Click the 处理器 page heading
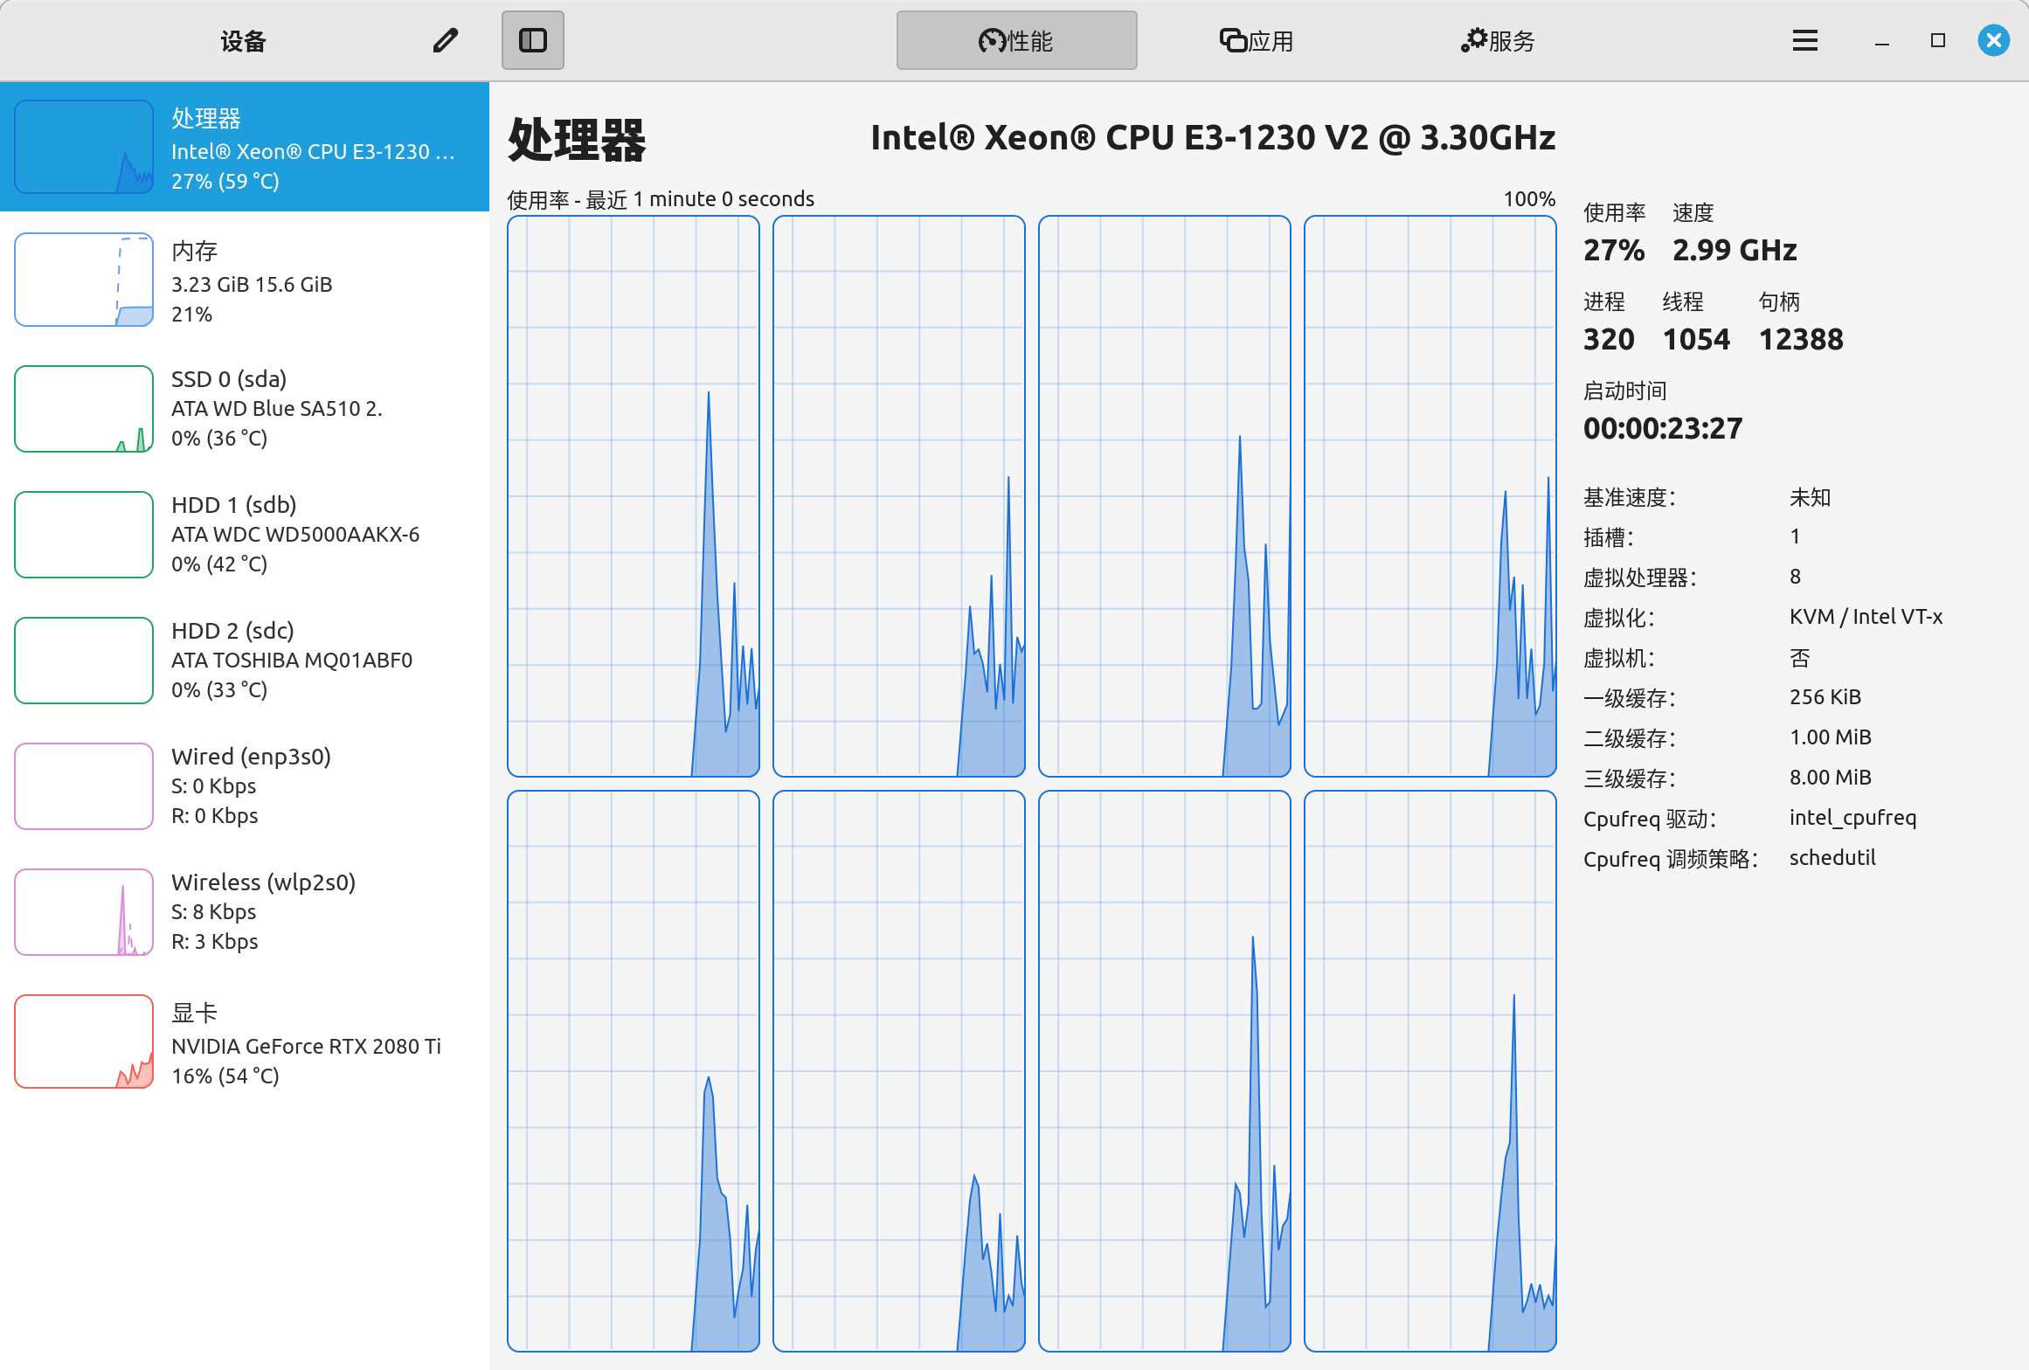Viewport: 2029px width, 1370px height. 577,140
